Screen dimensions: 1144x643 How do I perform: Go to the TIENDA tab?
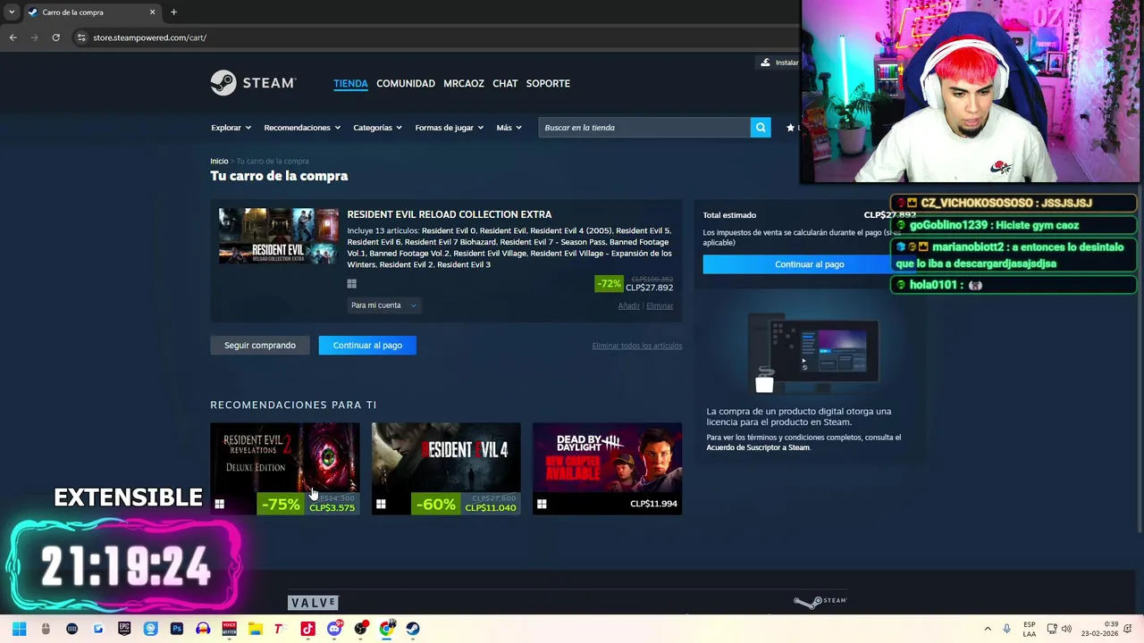tap(350, 83)
